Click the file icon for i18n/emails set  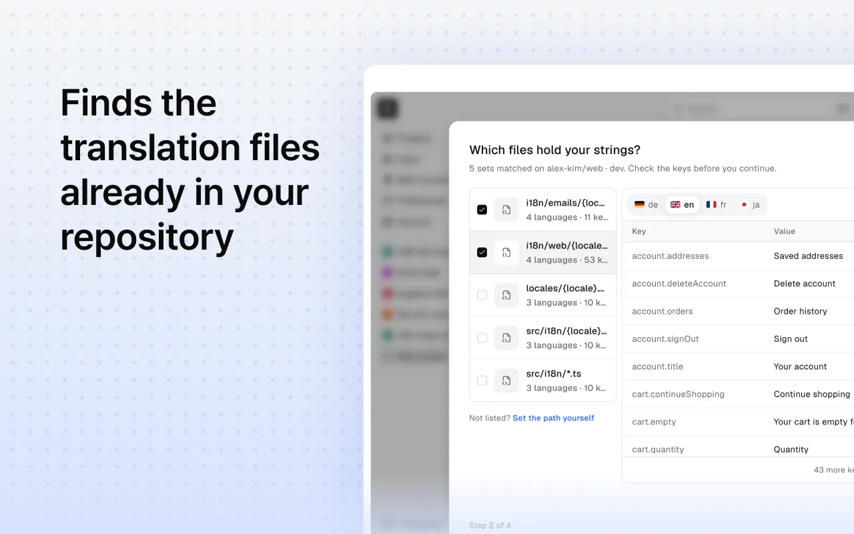tap(506, 210)
